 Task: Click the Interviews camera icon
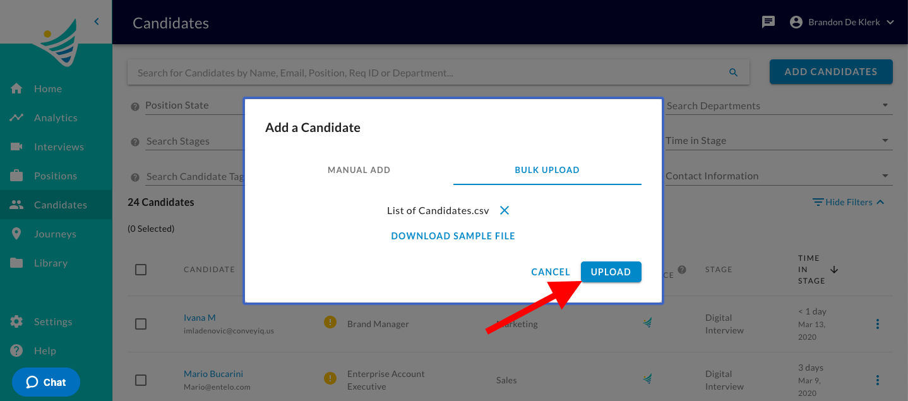click(x=17, y=147)
